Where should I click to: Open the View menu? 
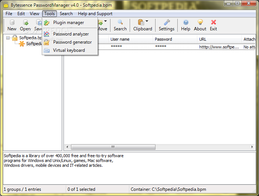[x=34, y=14]
